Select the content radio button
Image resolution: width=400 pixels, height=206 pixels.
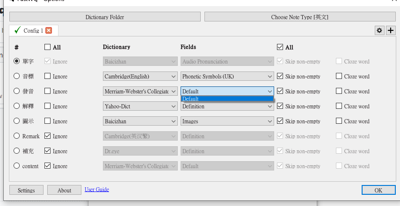16,166
